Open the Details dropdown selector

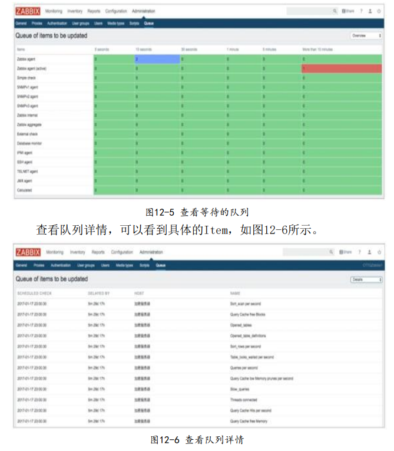point(366,279)
